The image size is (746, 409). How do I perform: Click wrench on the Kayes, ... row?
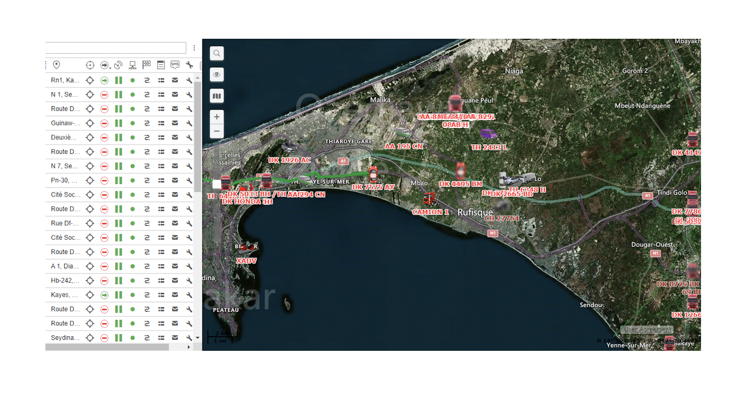click(189, 295)
